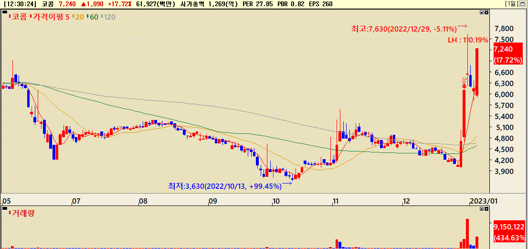Click the 12 month label on time axis
The width and height of the screenshot is (528, 249).
(x=406, y=202)
